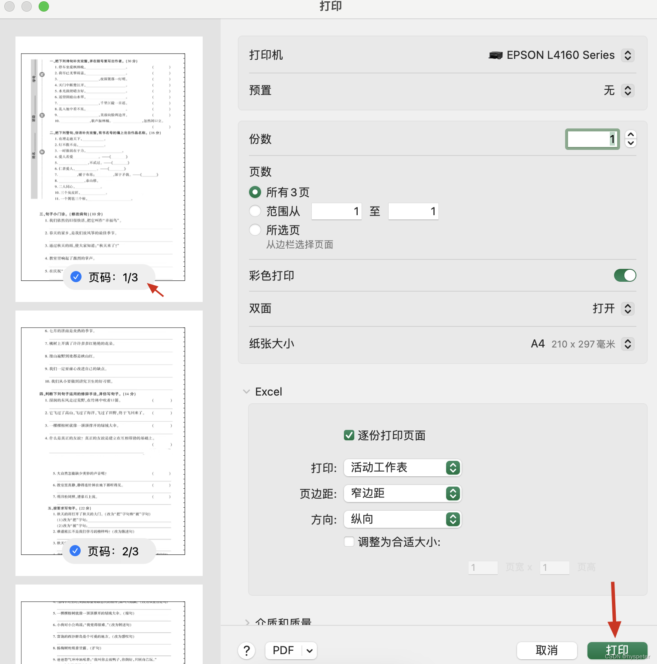657x664 pixels.
Task: Click the 从边栏选择页面 hint text
Action: pyautogui.click(x=300, y=244)
